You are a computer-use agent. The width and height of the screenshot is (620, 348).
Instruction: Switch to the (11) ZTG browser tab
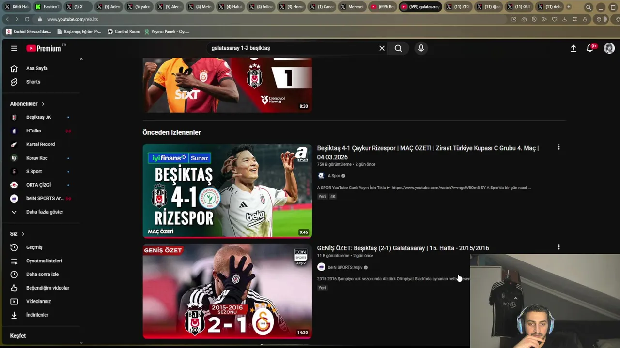point(458,7)
